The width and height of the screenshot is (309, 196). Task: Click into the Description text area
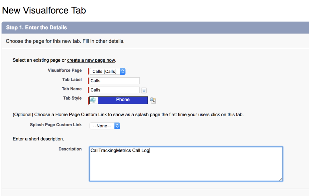point(186,164)
